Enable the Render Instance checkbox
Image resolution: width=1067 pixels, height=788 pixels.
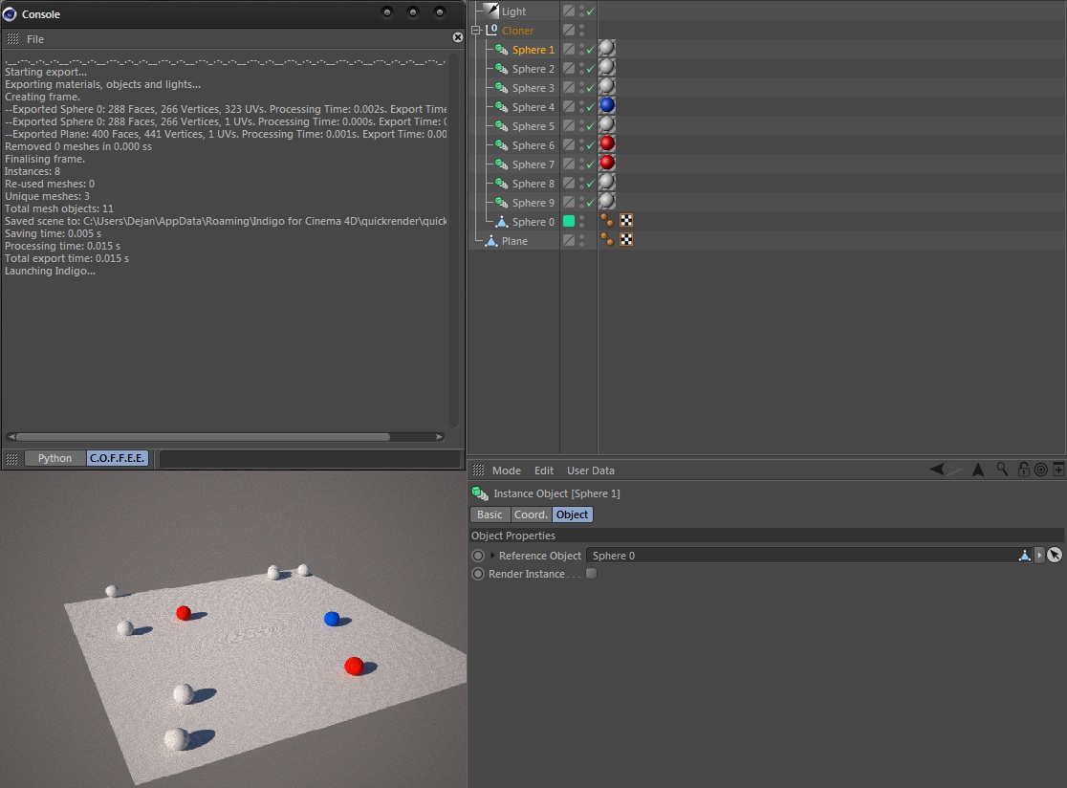[591, 574]
